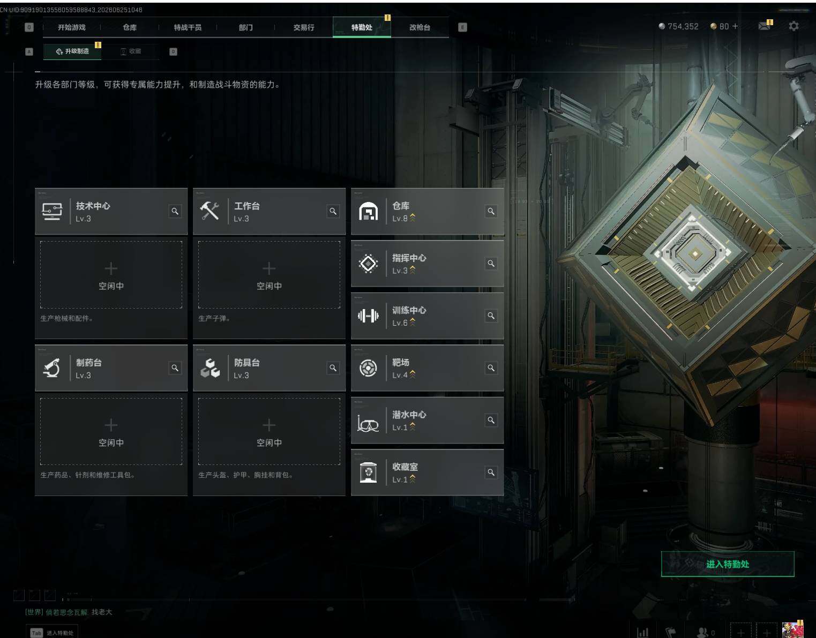Add production in 防具台 idle slot
816x638 pixels.
click(x=269, y=431)
